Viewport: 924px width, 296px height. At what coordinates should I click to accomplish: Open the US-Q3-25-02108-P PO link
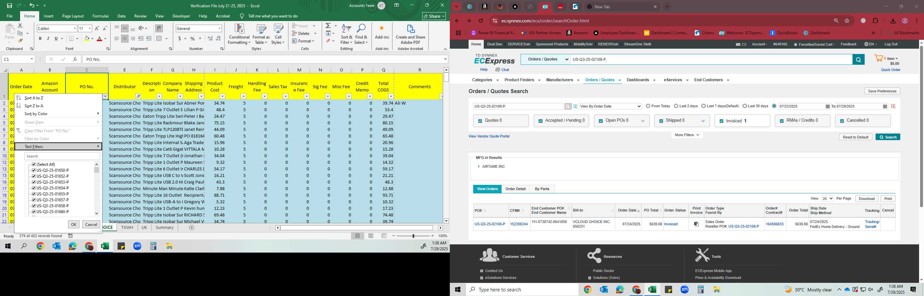pos(490,224)
